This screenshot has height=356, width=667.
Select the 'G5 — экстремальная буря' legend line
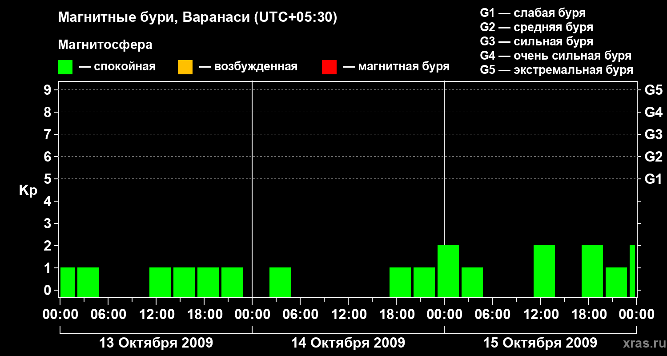(556, 70)
